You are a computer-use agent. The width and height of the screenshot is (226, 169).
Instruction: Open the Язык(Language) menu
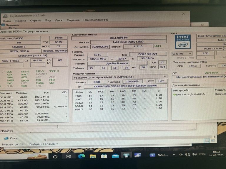click(x=96, y=20)
